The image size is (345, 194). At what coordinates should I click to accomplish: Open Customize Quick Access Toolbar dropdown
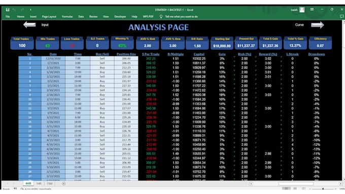[x=30, y=10]
